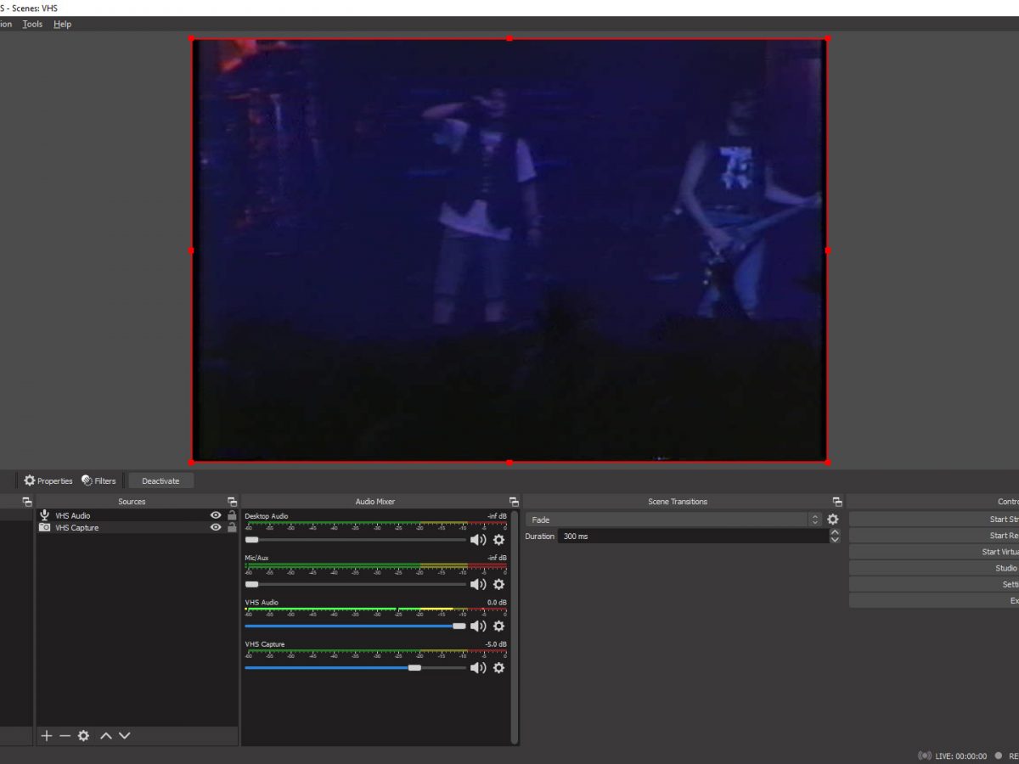The height and width of the screenshot is (764, 1019).
Task: Undock the Audio Mixer panel
Action: (514, 502)
